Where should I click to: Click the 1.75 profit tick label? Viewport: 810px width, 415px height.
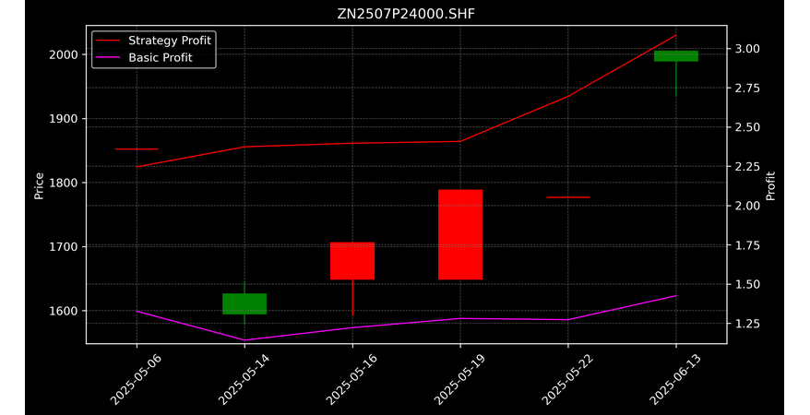tap(747, 245)
